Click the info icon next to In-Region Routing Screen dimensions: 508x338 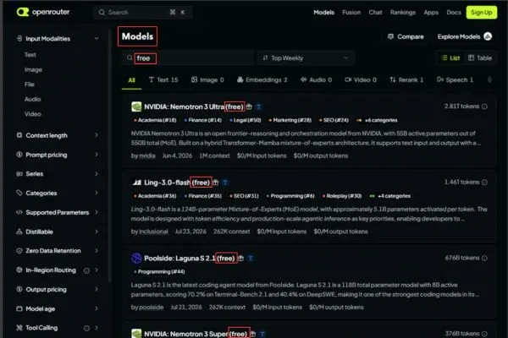tap(86, 270)
